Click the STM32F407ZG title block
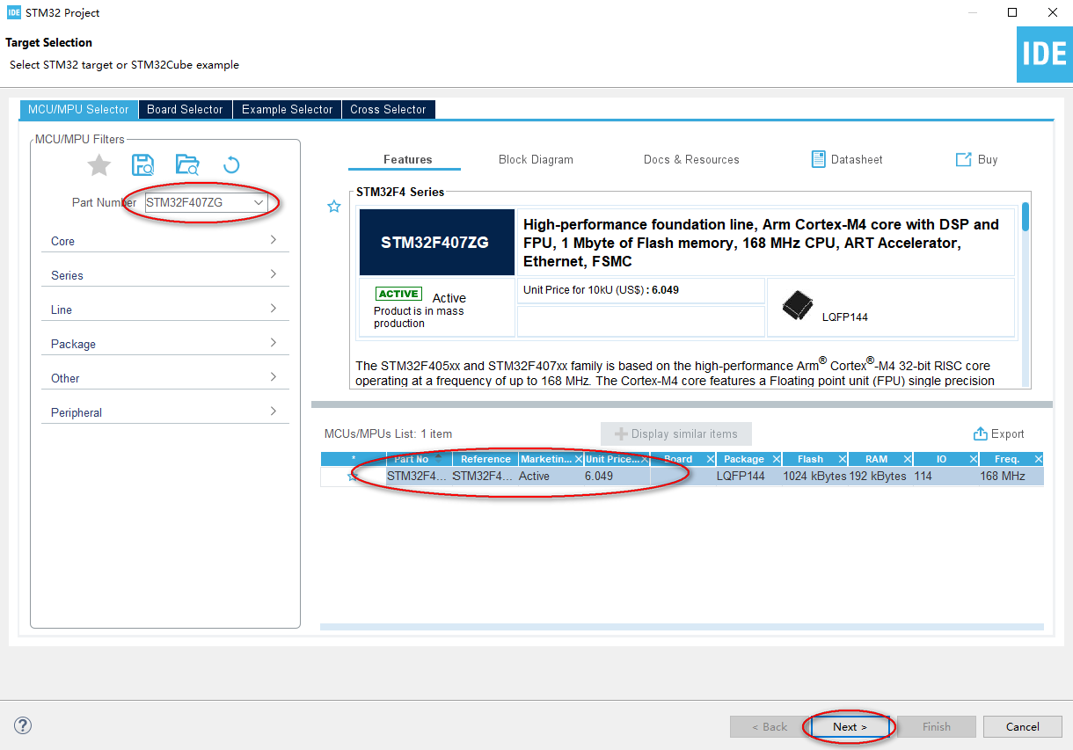The height and width of the screenshot is (750, 1073). tap(436, 242)
